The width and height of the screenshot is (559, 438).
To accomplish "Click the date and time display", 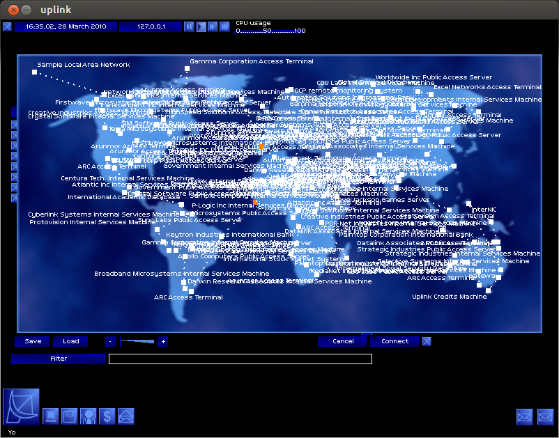I will click(66, 26).
